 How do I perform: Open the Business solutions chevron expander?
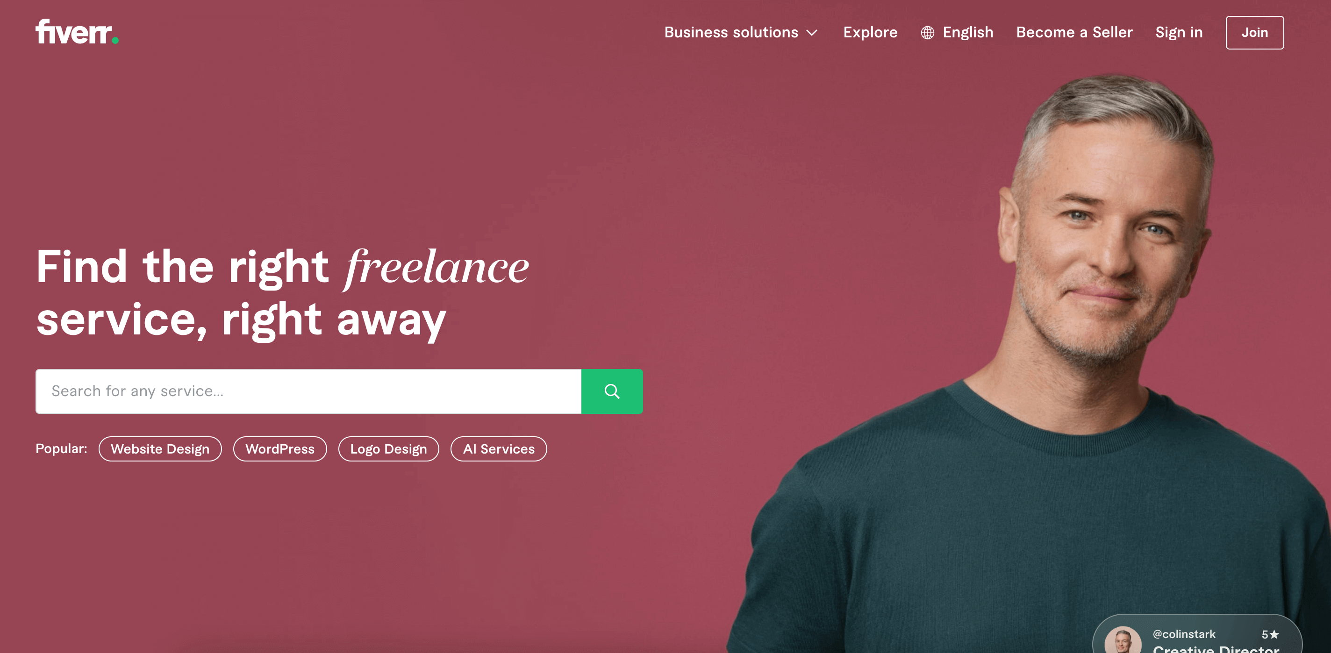[813, 32]
